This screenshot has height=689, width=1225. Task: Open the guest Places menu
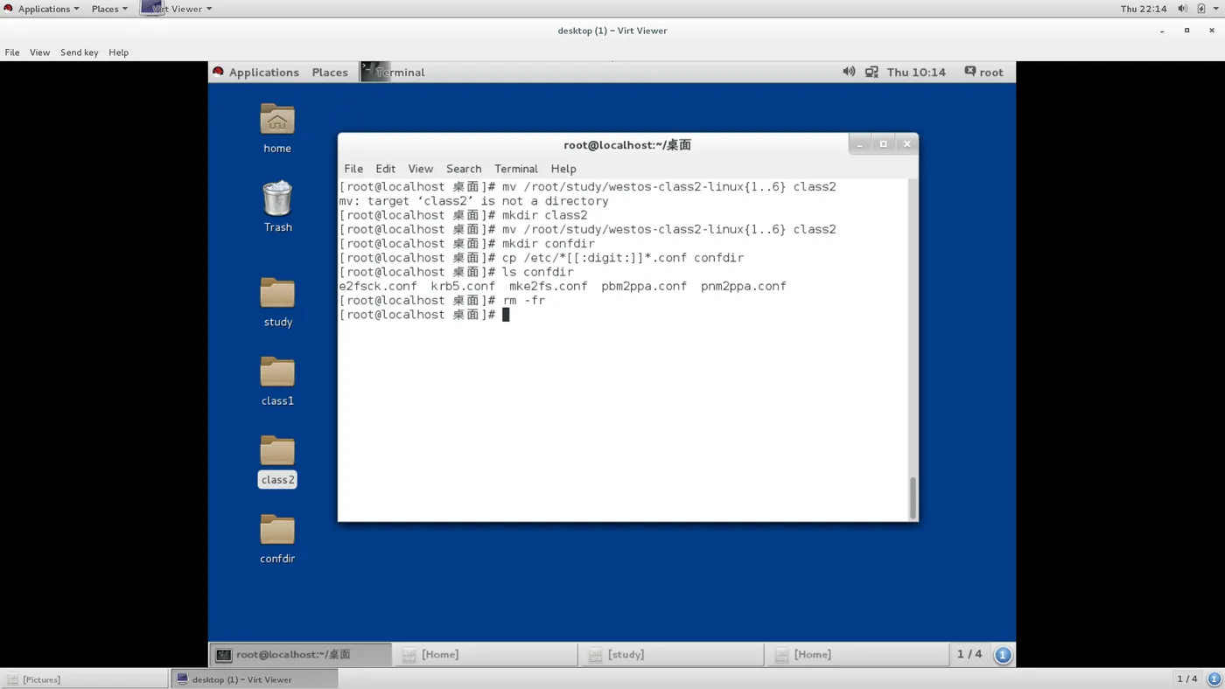tap(330, 72)
